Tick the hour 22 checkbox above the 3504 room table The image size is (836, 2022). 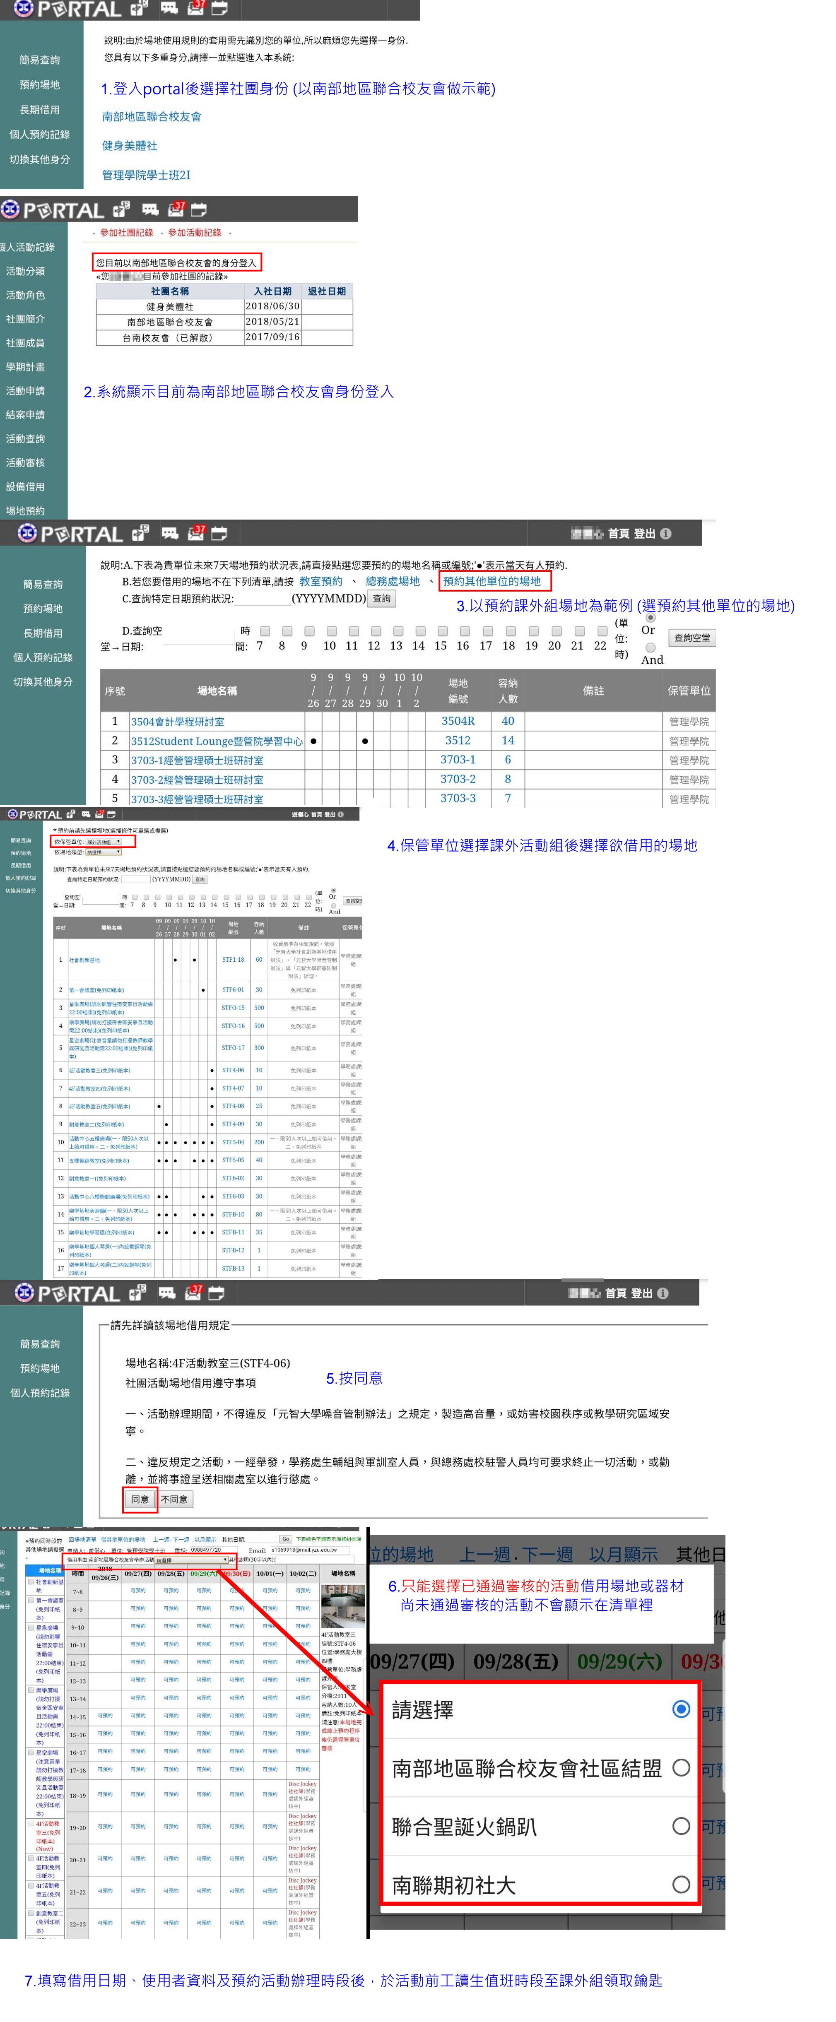coord(602,631)
